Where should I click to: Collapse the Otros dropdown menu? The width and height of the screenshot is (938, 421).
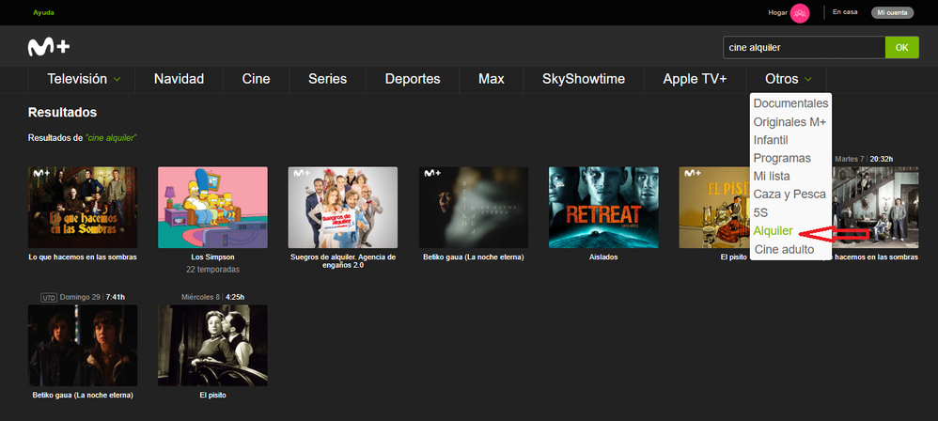[x=788, y=79]
